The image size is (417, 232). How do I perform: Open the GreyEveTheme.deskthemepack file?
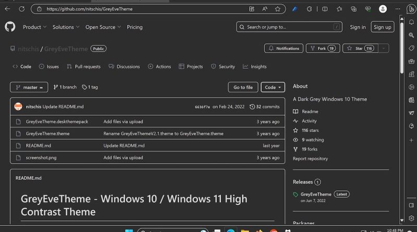57,121
